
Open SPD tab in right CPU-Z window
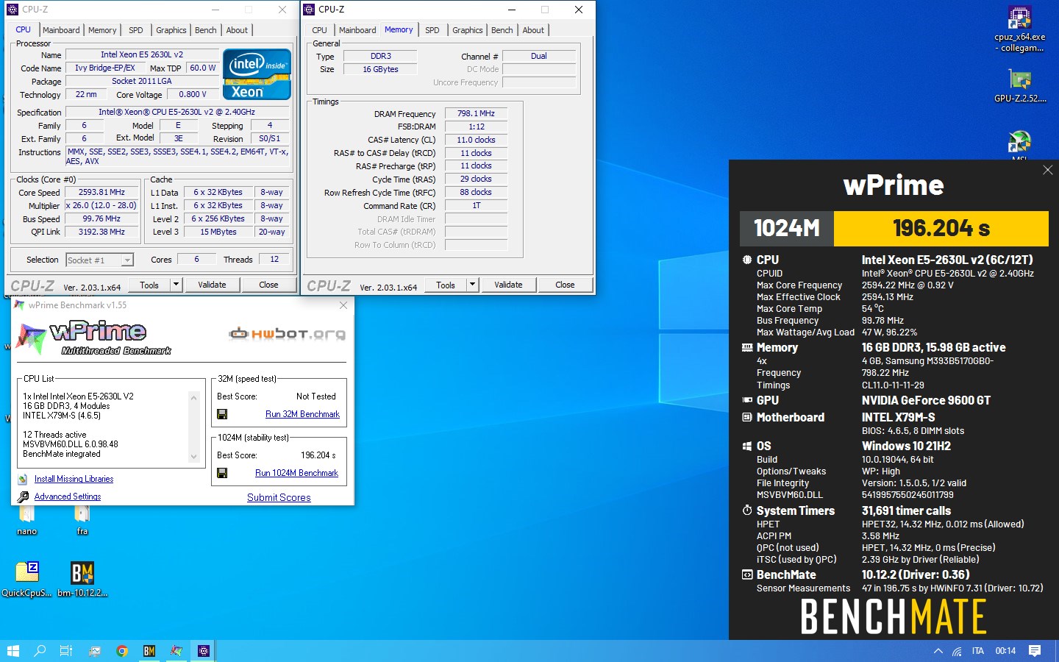pyautogui.click(x=432, y=30)
